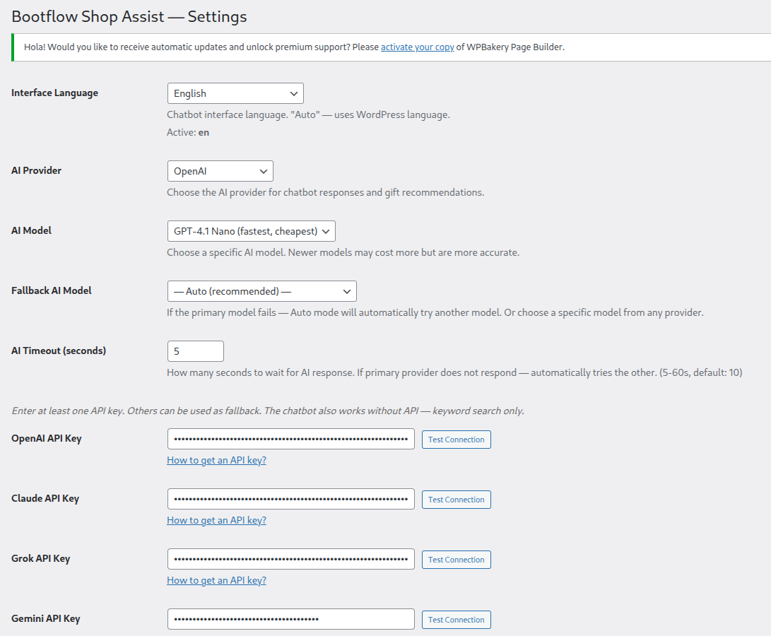The width and height of the screenshot is (771, 636).
Task: Open the Grok 'How to get an API key?' link
Action: pyautogui.click(x=216, y=580)
